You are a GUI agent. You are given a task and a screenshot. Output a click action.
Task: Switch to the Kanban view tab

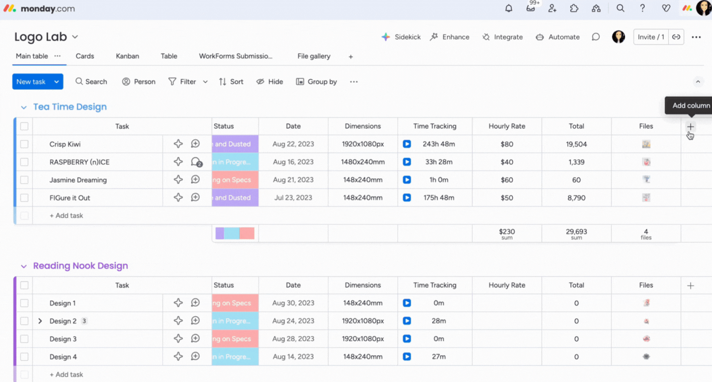tap(127, 56)
